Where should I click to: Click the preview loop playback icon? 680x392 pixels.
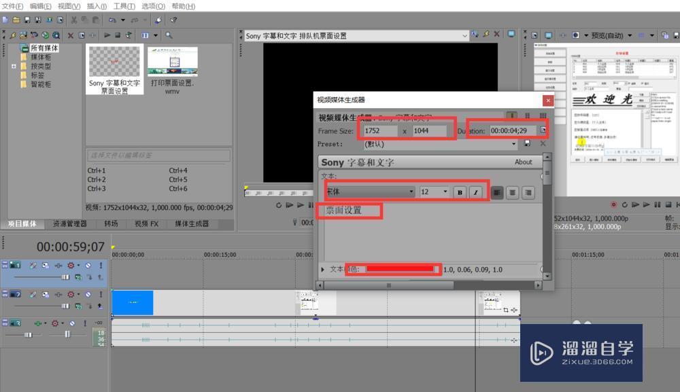coord(624,205)
